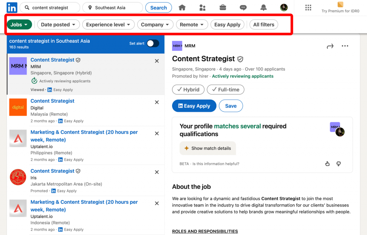367x235 pixels.
Task: Share the Content Strategist job posting
Action: point(330,46)
